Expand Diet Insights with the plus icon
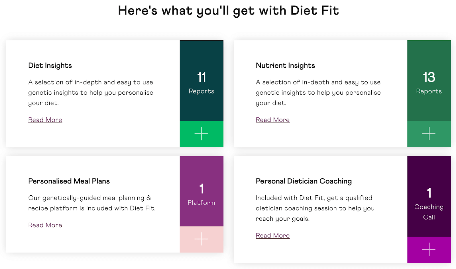The width and height of the screenshot is (456, 269). (201, 134)
